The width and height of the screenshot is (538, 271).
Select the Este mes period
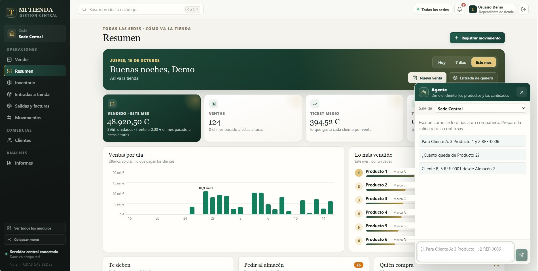(484, 62)
